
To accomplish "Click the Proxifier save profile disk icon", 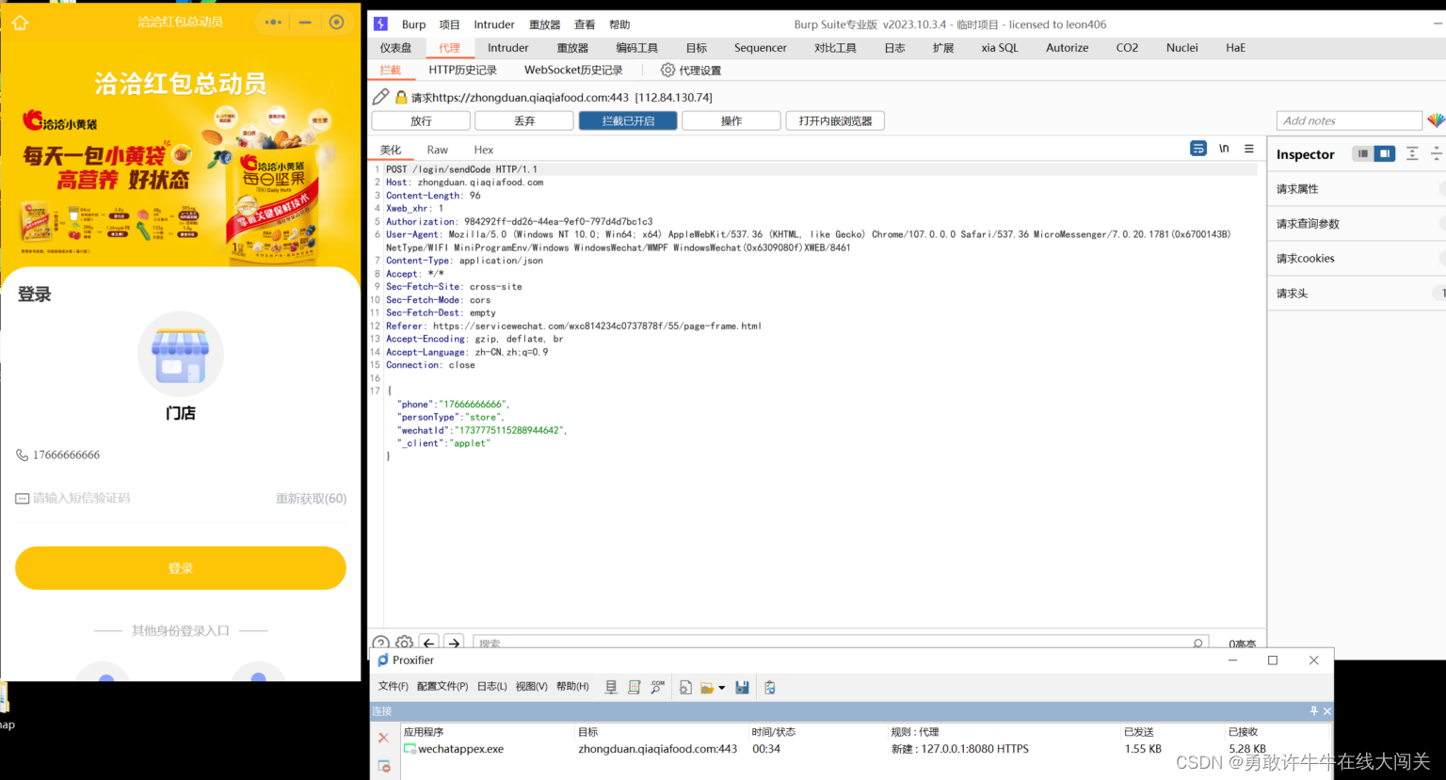I will (x=742, y=688).
